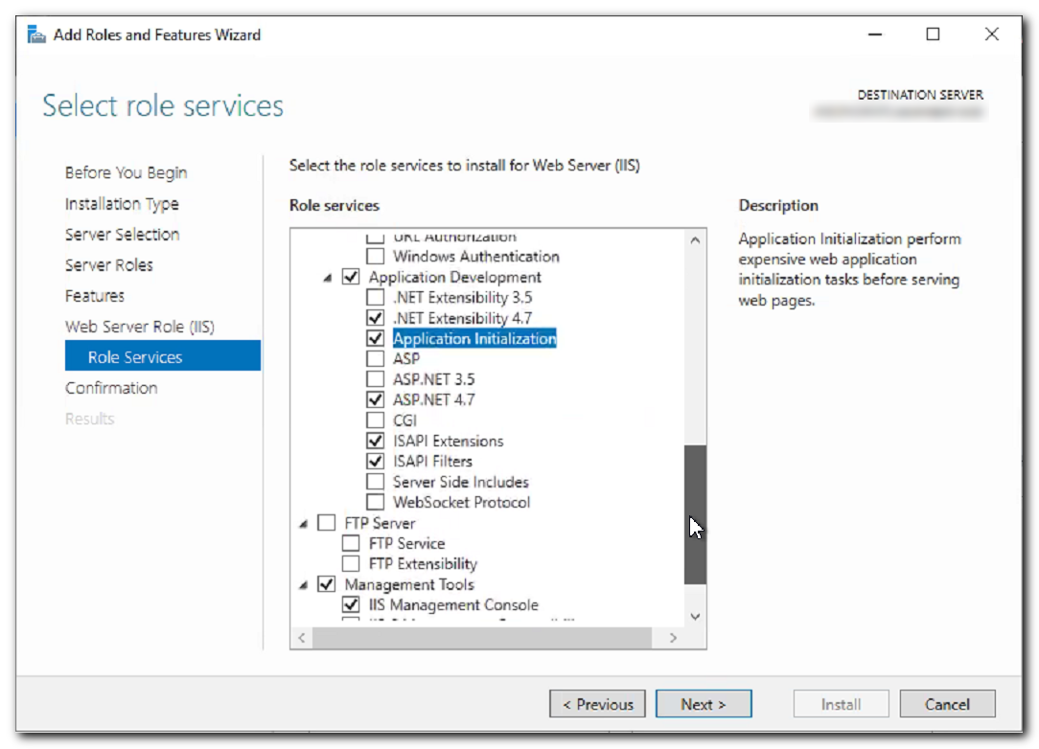1039x749 pixels.
Task: Cancel the wizard
Action: coord(947,704)
